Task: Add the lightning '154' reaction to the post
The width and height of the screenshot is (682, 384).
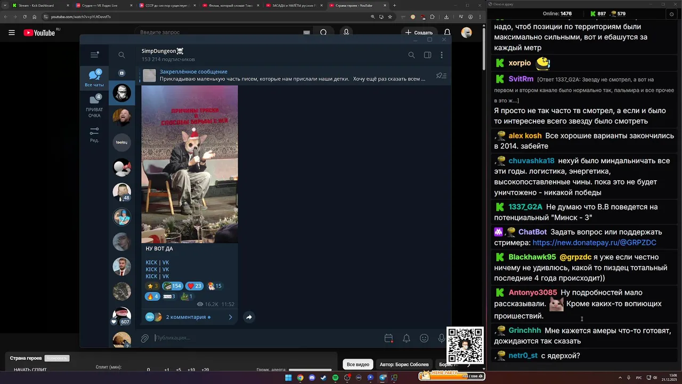Action: click(173, 286)
